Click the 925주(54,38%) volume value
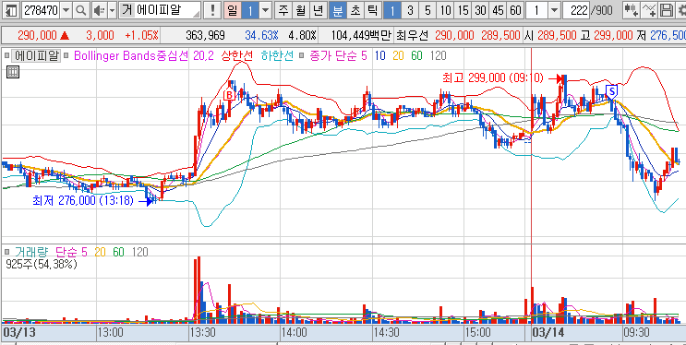686x345 pixels. 42,264
